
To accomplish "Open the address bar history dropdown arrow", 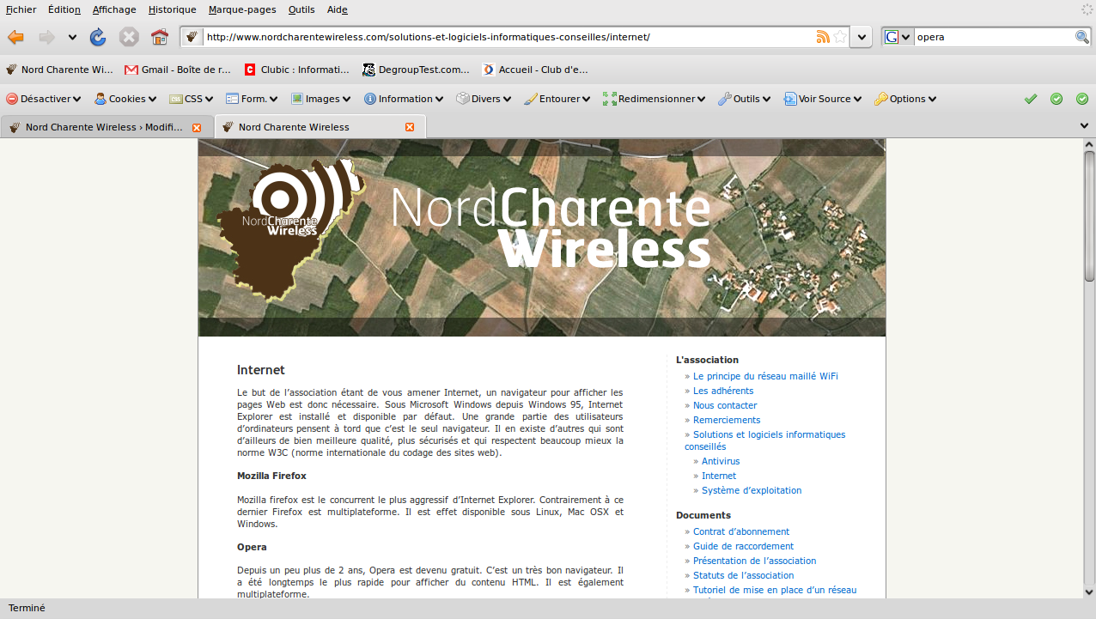I will 862,37.
